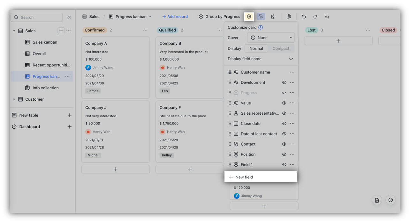The image size is (410, 223).
Task: Toggle Display field name visibility
Action: coord(291,59)
